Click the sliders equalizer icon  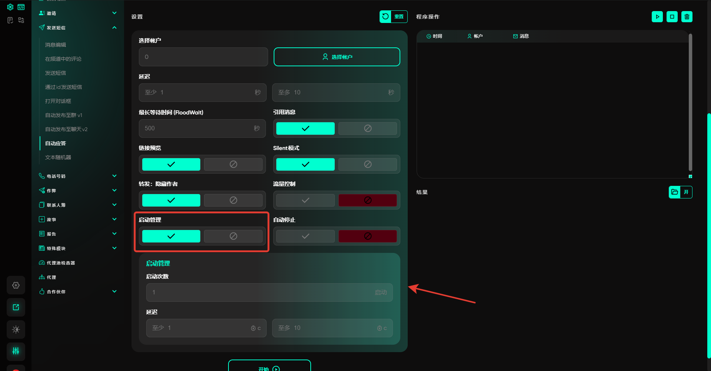coord(16,351)
